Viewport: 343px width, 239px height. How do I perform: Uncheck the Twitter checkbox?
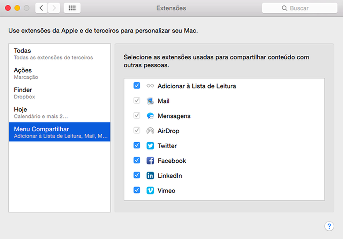[x=137, y=145]
